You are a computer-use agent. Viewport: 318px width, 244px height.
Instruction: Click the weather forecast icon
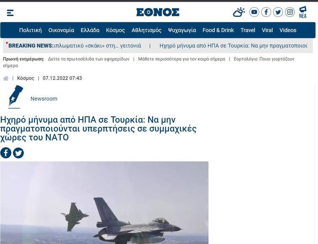click(238, 12)
